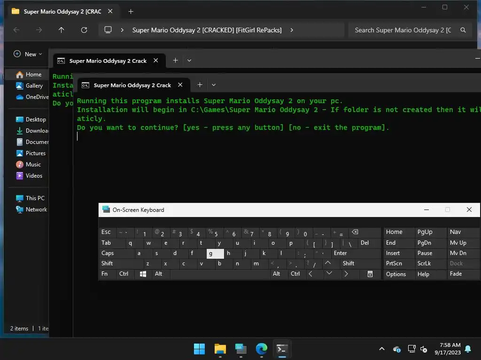
Task: Go forward in File Explorer
Action: click(39, 30)
